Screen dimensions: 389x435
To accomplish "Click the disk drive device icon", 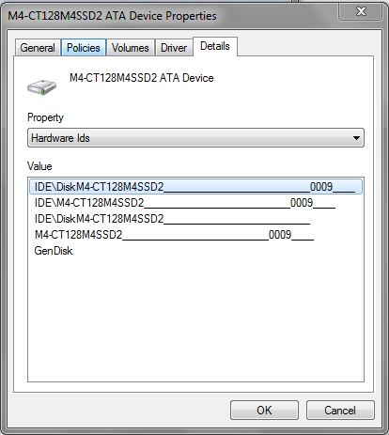I will click(x=41, y=86).
